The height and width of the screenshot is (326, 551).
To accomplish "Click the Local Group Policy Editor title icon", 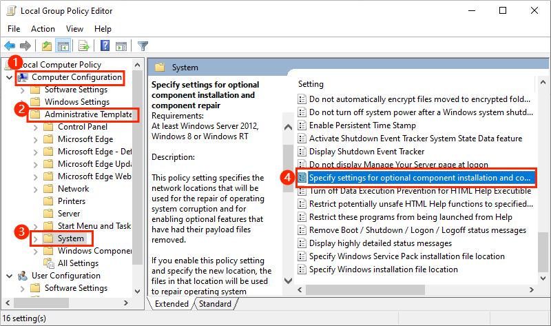I will click(11, 11).
